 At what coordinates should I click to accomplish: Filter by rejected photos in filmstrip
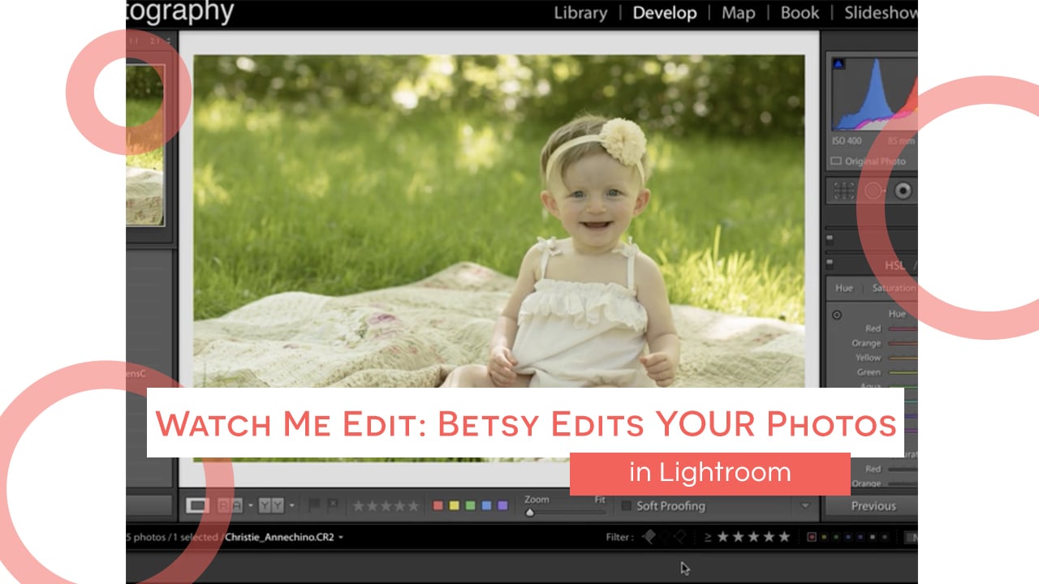click(x=679, y=536)
